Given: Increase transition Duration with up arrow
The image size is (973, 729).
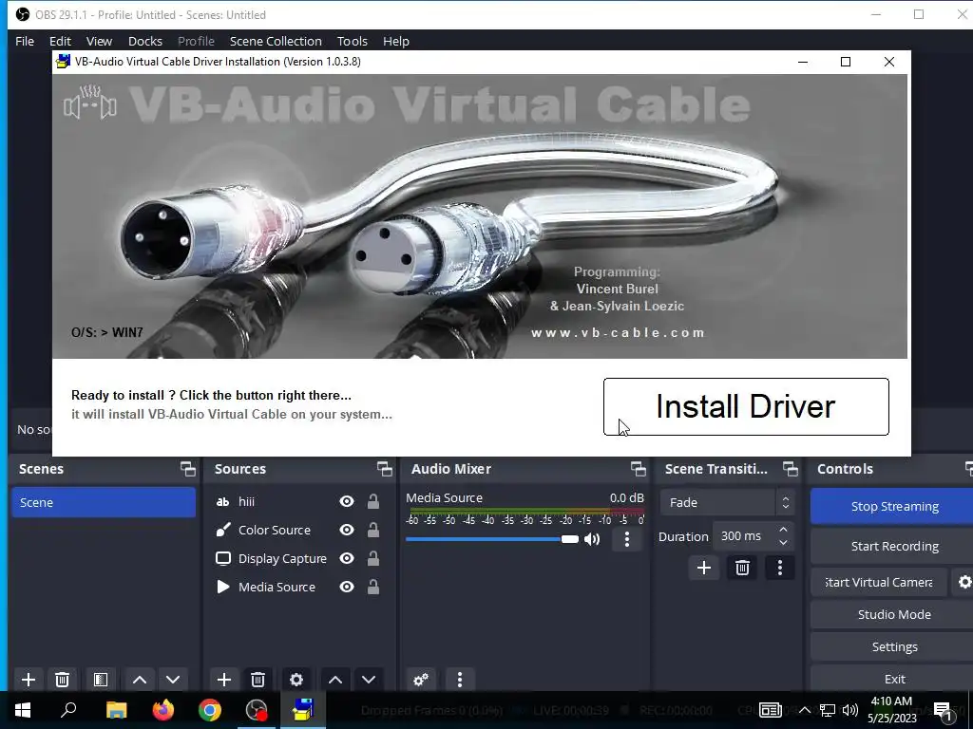Looking at the screenshot, I should click(x=783, y=530).
